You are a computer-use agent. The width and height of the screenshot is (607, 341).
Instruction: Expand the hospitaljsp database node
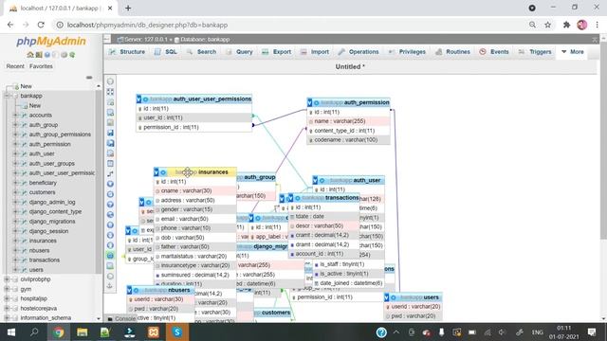tap(7, 298)
